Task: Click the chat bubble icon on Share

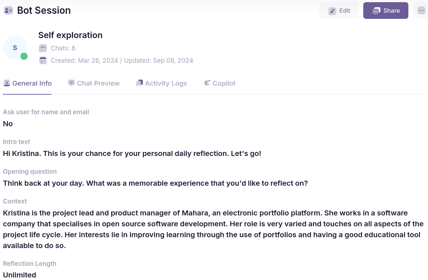Action: pyautogui.click(x=376, y=11)
